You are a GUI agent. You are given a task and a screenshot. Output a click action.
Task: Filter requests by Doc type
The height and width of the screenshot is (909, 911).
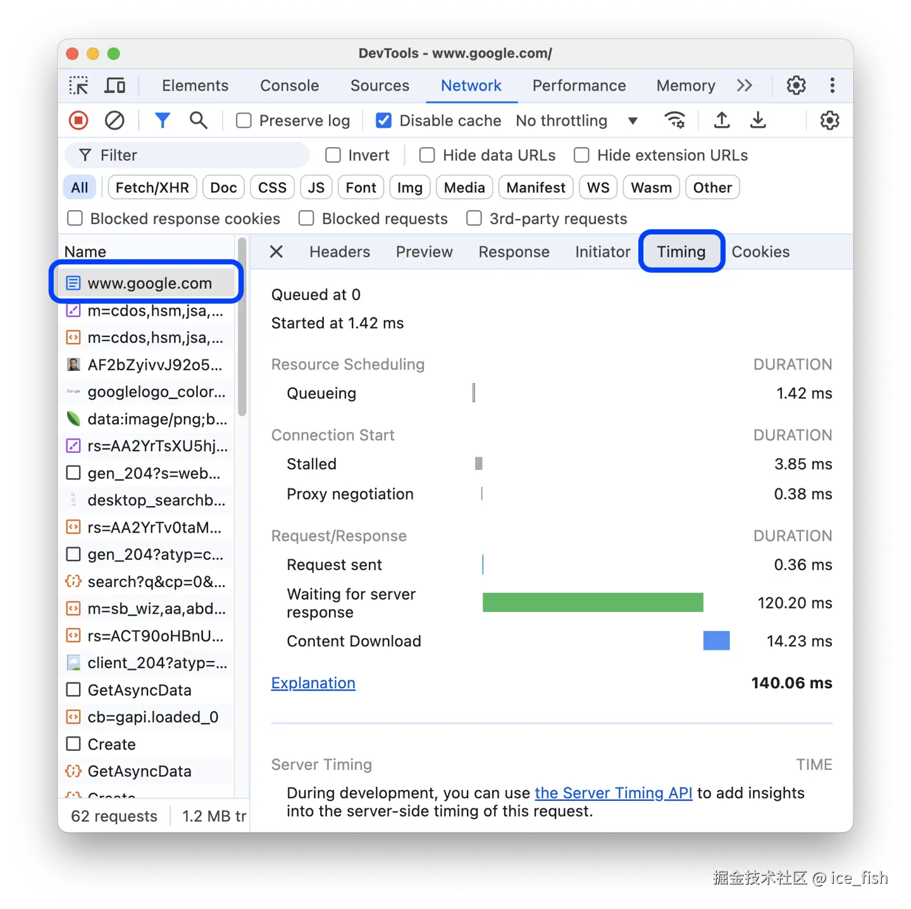tap(223, 188)
